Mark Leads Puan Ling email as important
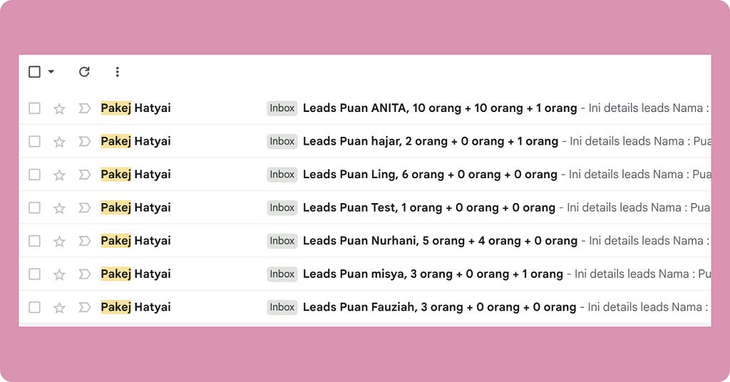This screenshot has height=382, width=730. tap(84, 175)
